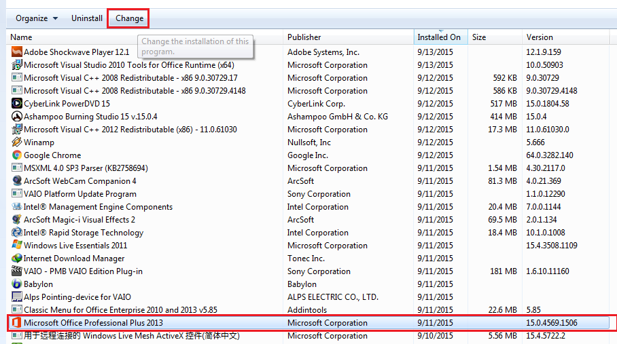617x344 pixels.
Task: Click the VAIO PMB VAIO Edition Plug-in icon
Action: point(16,271)
